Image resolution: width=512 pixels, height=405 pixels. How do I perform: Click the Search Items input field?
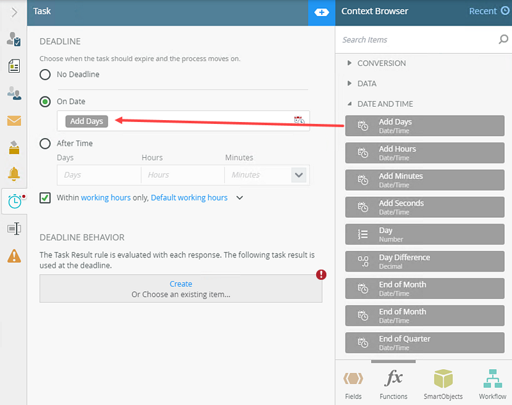(x=416, y=40)
